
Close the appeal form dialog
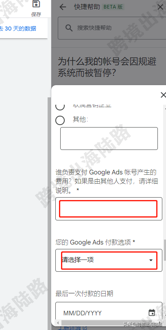[x=163, y=95]
